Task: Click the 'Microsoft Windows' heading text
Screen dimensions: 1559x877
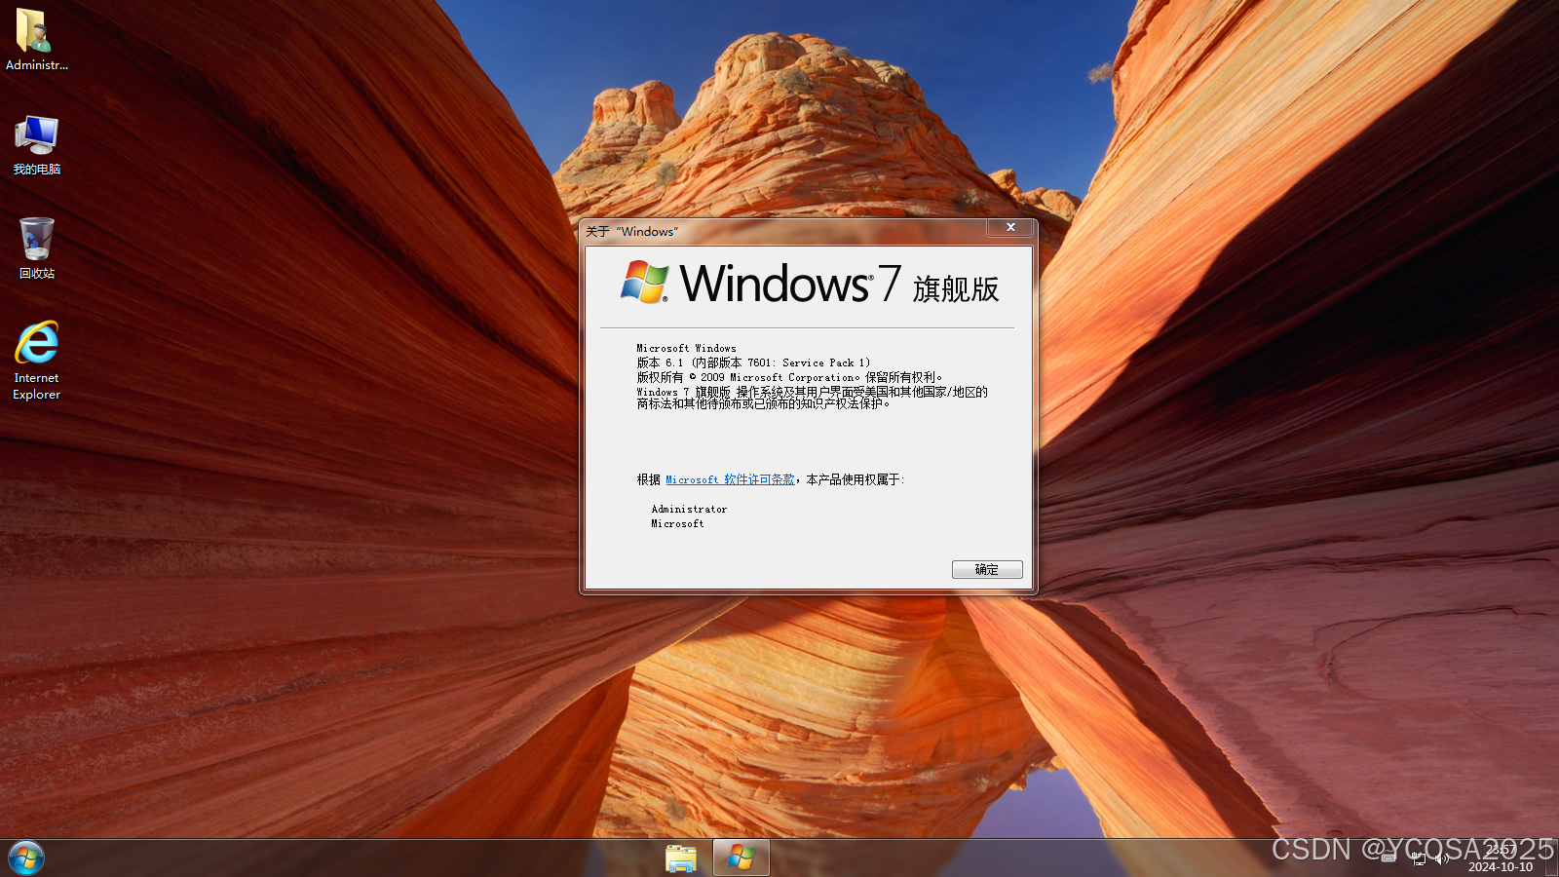Action: 686,348
